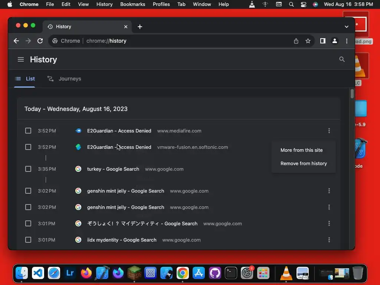Switch to the List tab

pos(25,79)
